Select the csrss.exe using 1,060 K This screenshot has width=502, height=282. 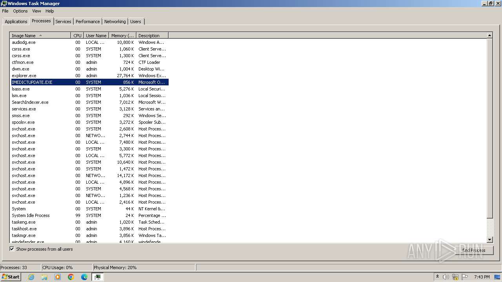pyautogui.click(x=89, y=49)
